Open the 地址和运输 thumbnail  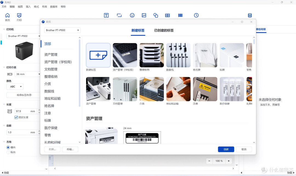pyautogui.click(x=178, y=89)
